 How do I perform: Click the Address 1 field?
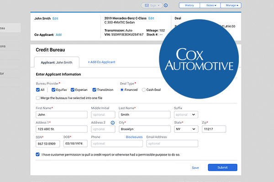62,129
